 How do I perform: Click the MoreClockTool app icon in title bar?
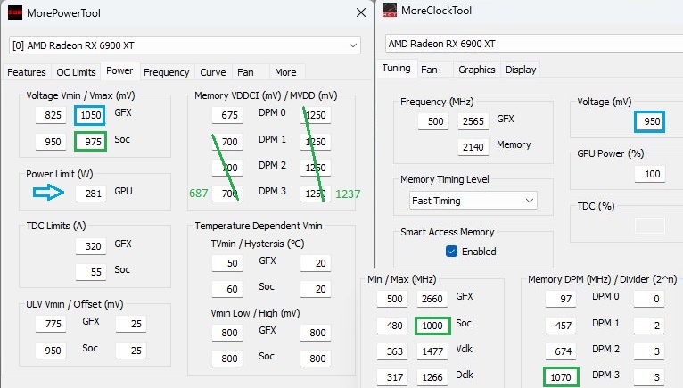click(x=390, y=10)
